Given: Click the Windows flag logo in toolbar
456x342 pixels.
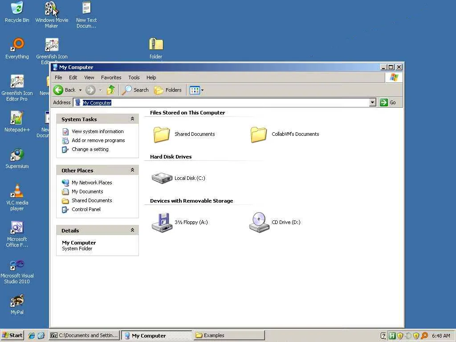Looking at the screenshot, I should click(x=394, y=77).
